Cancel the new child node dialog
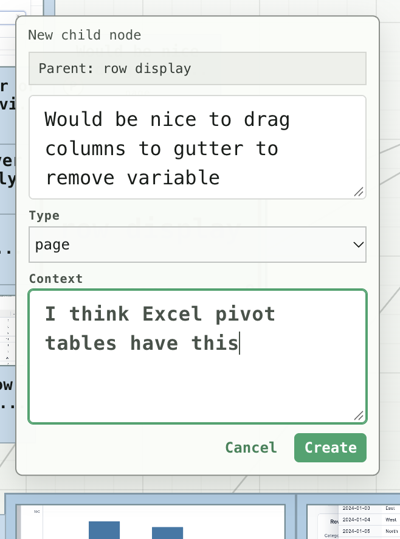The width and height of the screenshot is (400, 539). 251,448
